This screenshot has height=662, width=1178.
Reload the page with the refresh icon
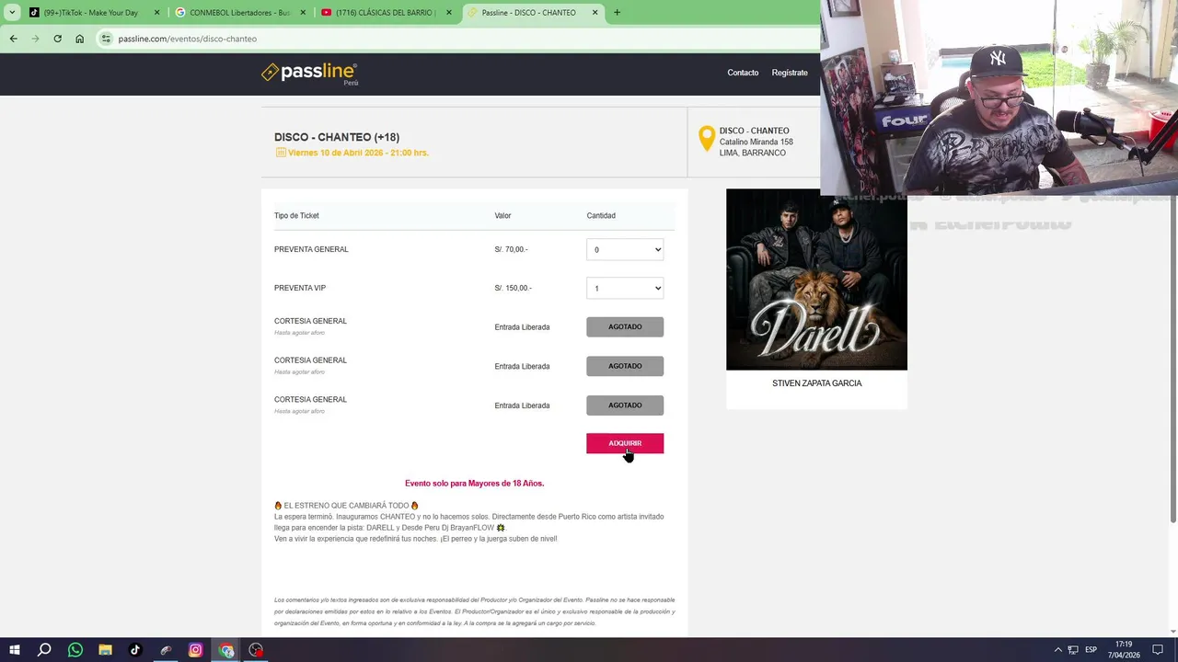click(57, 39)
